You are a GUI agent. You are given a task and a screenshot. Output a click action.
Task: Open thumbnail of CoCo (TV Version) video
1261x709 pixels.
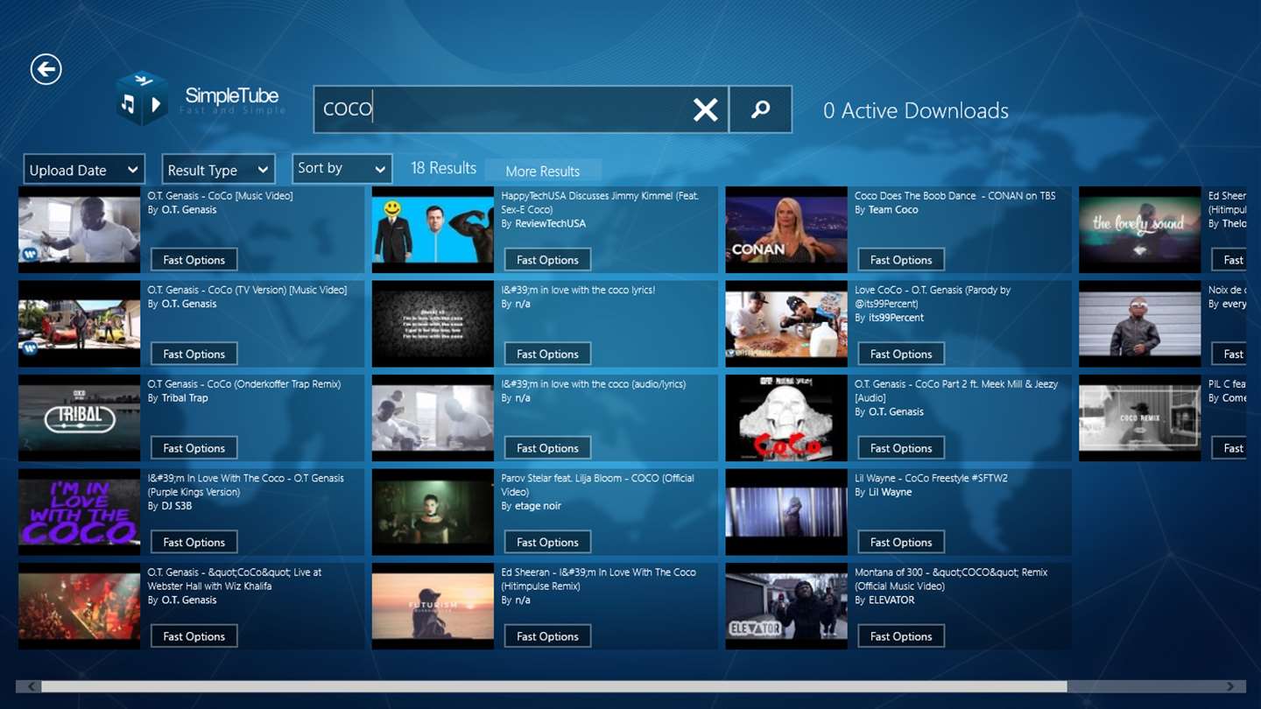coord(79,324)
